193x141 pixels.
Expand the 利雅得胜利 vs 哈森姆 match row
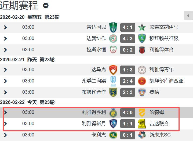point(5,112)
